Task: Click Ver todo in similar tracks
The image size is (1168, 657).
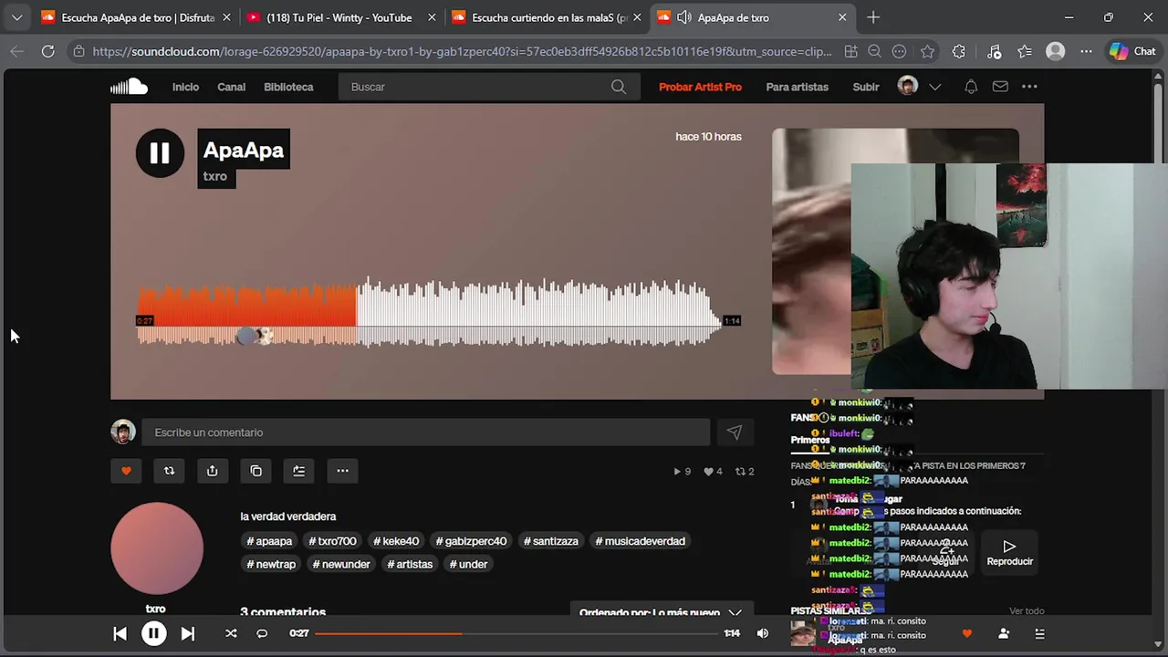Action: tap(1027, 611)
